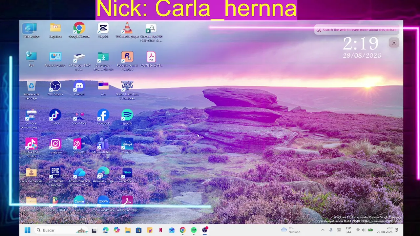This screenshot has width=420, height=236.
Task: Launch Grand Theft Auto V Enhanced shortcut
Action: point(127,90)
